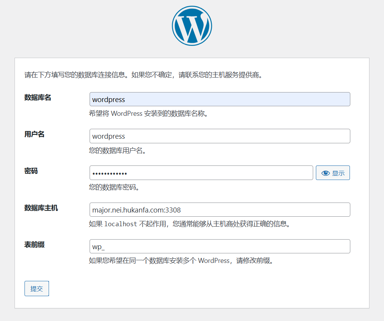Image resolution: width=384 pixels, height=321 pixels.
Task: Click the hint 希望将 WordPress 安装到的数据库名称
Action: point(149,113)
